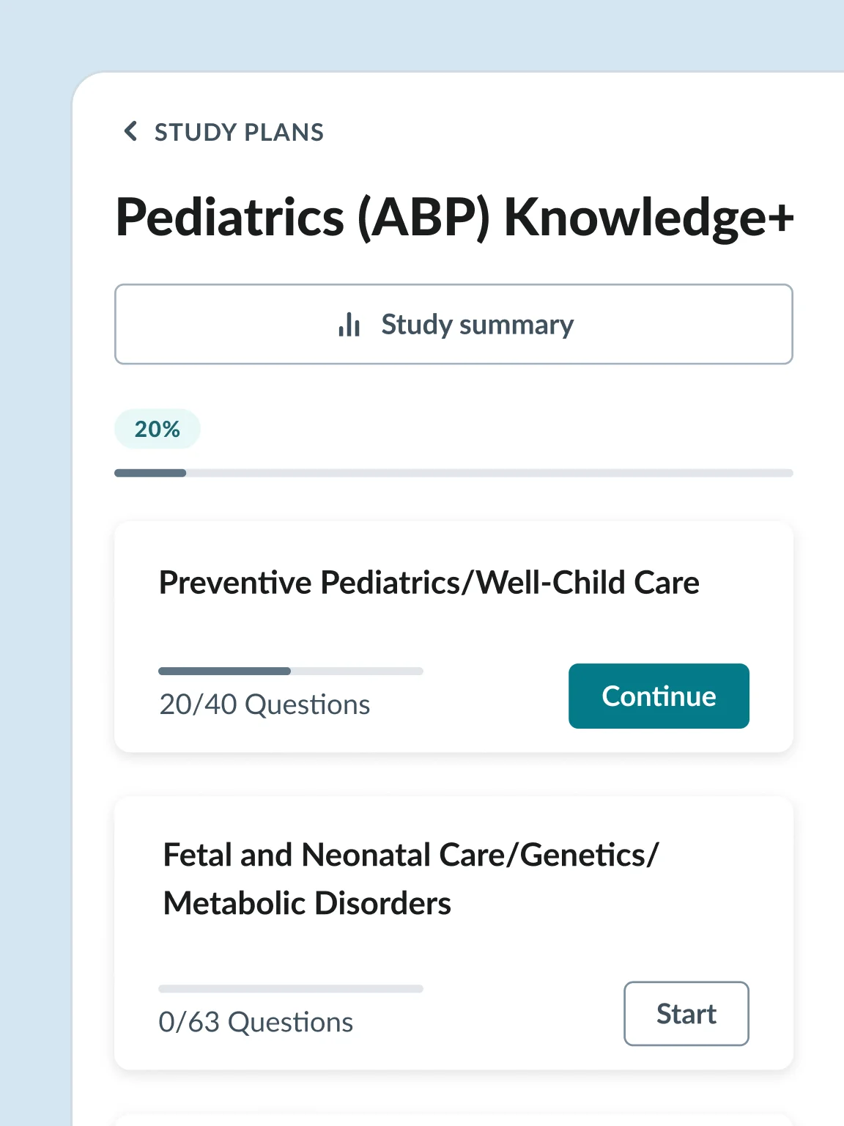844x1126 pixels.
Task: Click the bar chart icon in Study summary
Action: coord(349,324)
